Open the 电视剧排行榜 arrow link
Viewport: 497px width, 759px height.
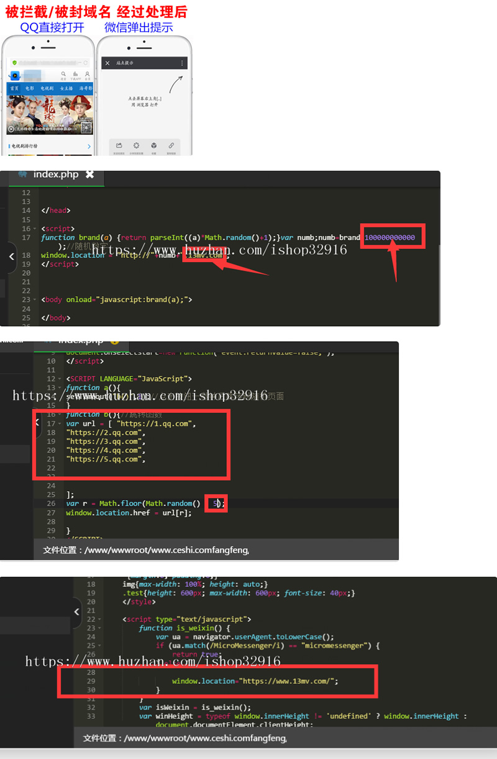click(89, 147)
